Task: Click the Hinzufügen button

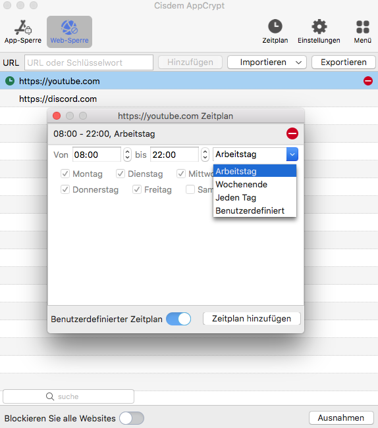Action: [x=190, y=62]
